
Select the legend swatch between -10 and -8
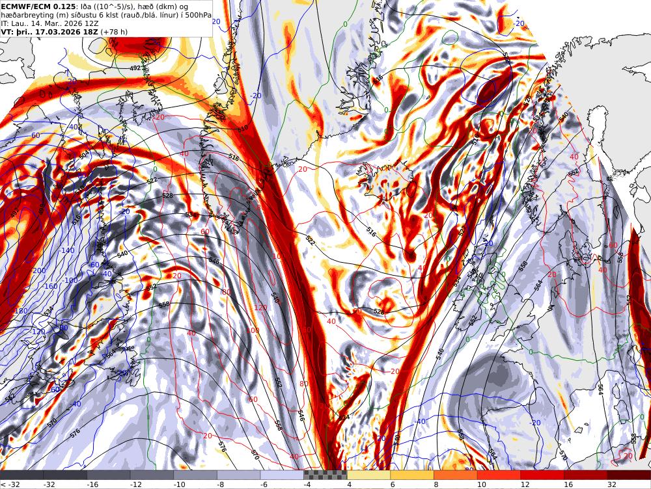pyautogui.click(x=195, y=475)
